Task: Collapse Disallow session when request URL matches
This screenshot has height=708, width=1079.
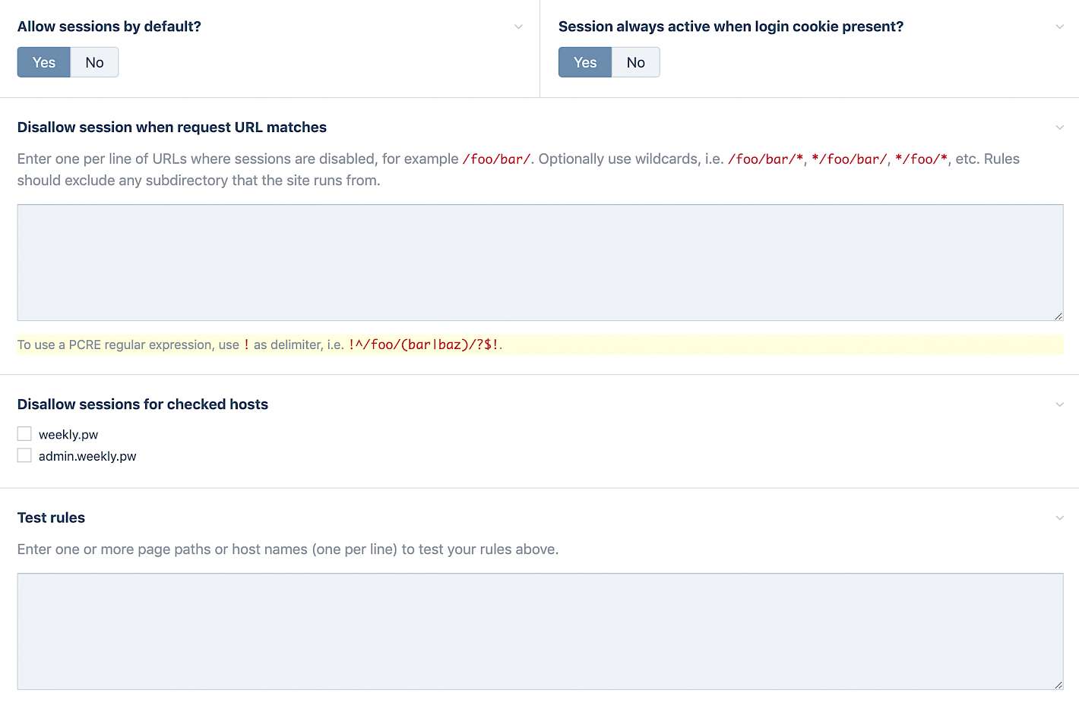Action: tap(1059, 127)
